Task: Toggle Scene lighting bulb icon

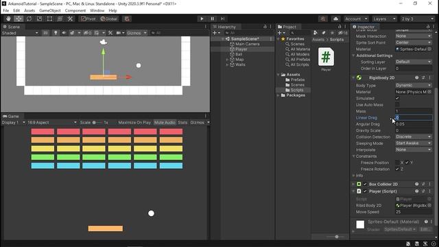Action: point(56,33)
